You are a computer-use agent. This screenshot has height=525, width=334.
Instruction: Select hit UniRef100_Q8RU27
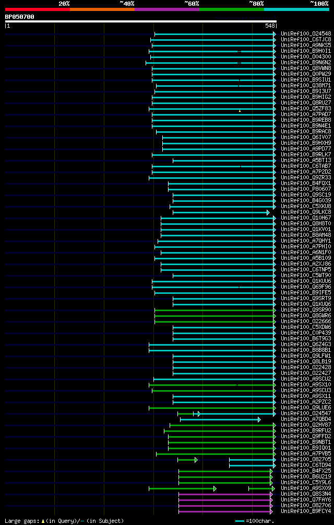[306, 102]
